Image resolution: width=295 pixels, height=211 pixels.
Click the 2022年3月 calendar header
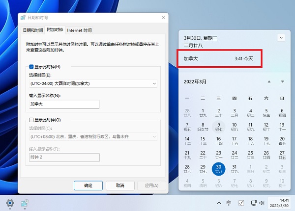195,81
